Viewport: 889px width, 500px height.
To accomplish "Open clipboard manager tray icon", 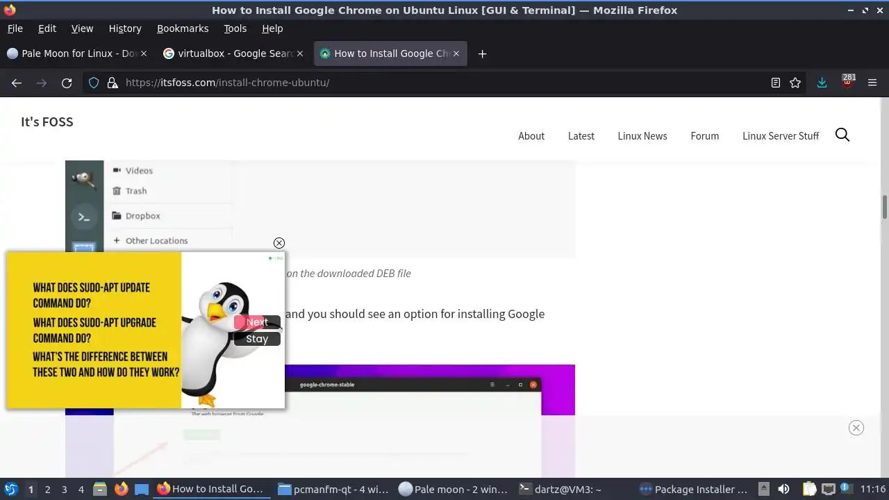I will pos(810,490).
